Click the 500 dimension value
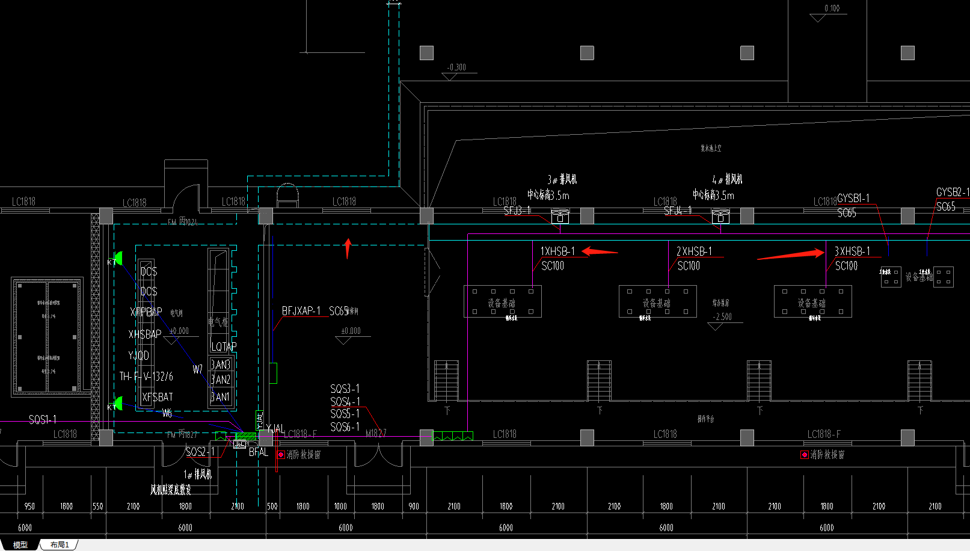 [272, 506]
